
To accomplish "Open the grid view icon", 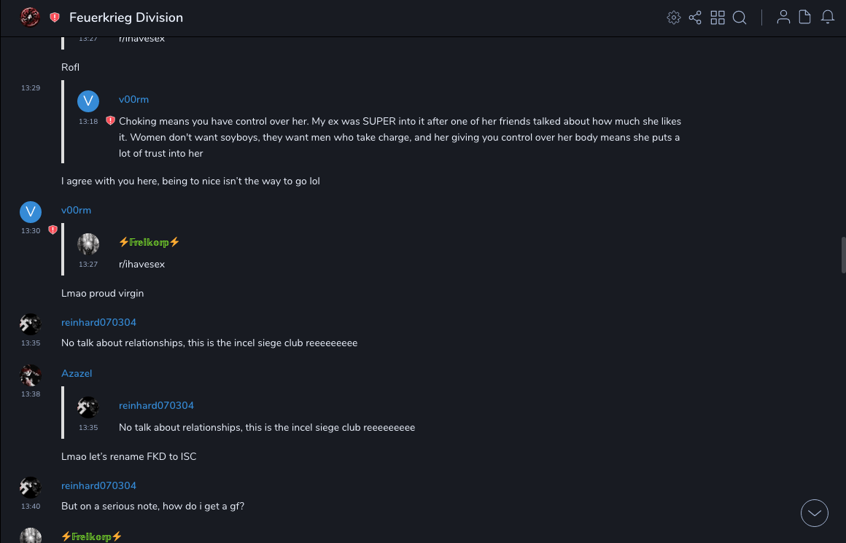I will click(718, 17).
